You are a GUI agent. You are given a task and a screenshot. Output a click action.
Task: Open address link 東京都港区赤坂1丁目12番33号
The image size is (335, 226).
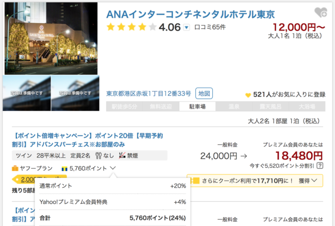tap(148, 93)
